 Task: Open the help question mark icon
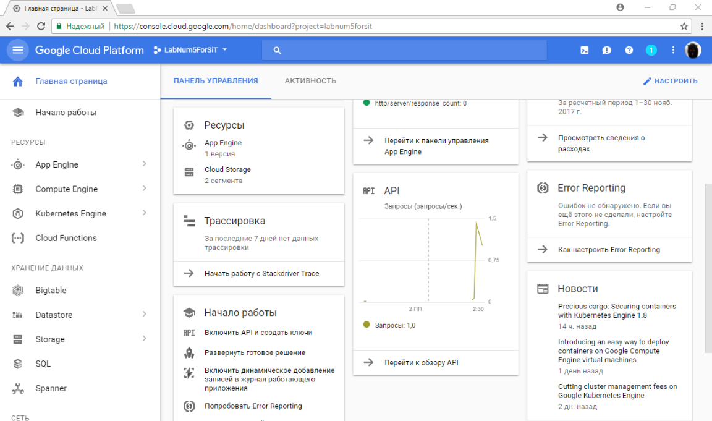point(629,50)
